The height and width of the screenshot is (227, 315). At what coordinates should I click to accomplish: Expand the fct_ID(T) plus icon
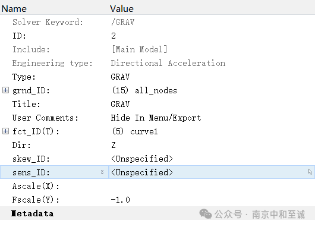click(x=5, y=131)
